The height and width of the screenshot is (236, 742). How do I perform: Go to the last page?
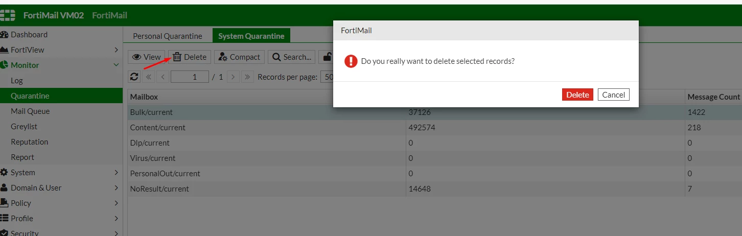247,77
